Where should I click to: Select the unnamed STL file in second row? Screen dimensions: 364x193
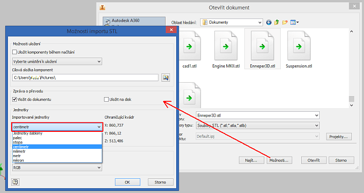(x=190, y=95)
